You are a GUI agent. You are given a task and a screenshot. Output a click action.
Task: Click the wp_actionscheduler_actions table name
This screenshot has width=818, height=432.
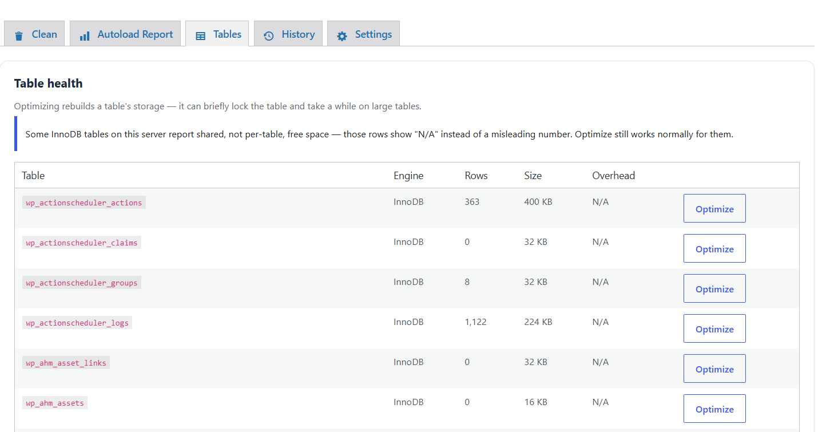pyautogui.click(x=84, y=203)
